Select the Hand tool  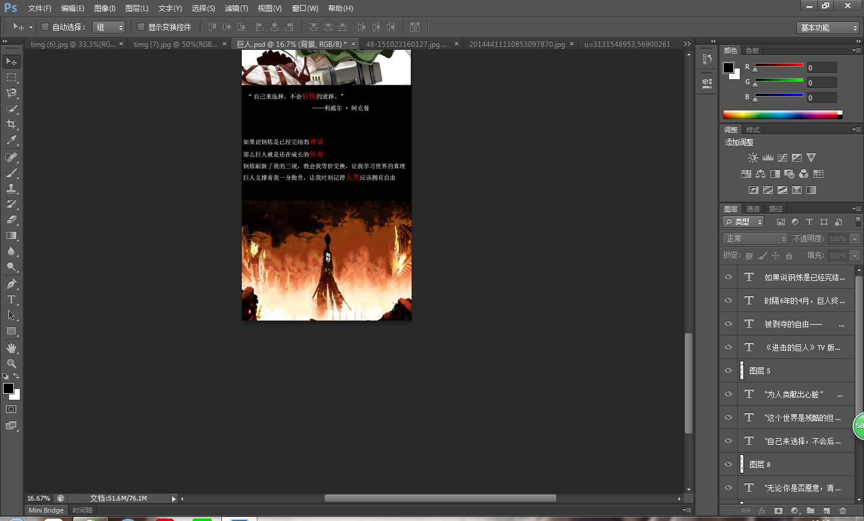(11, 348)
